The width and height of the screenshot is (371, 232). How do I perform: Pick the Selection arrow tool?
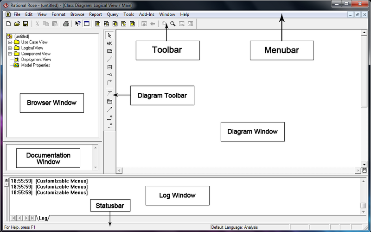[109, 35]
